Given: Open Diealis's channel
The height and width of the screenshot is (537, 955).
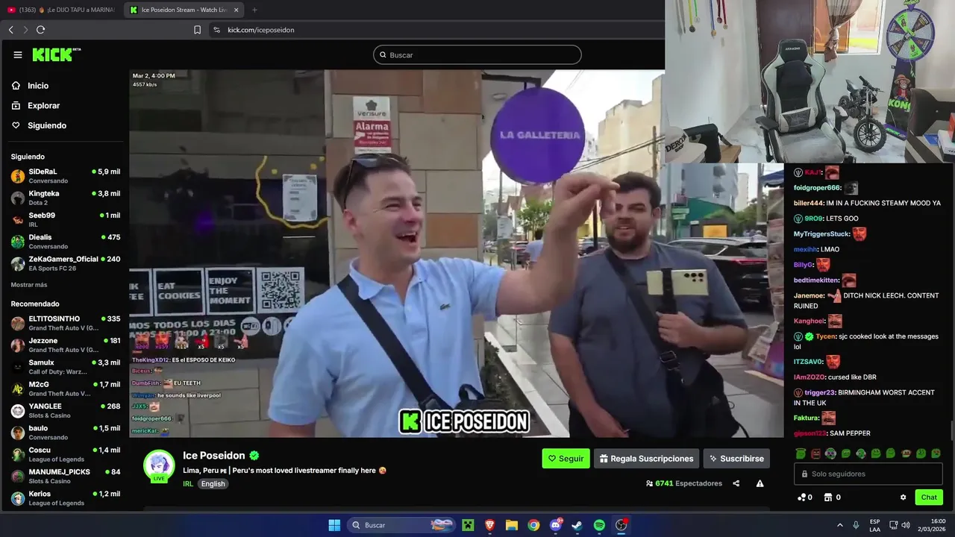Looking at the screenshot, I should tap(65, 242).
